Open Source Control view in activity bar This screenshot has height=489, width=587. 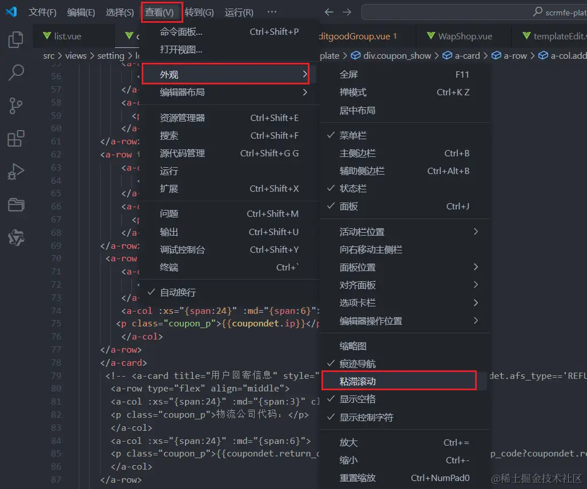pos(16,106)
